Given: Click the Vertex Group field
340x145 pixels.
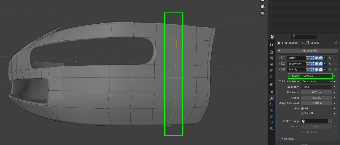Looking at the screenshot, I should point(314,121).
